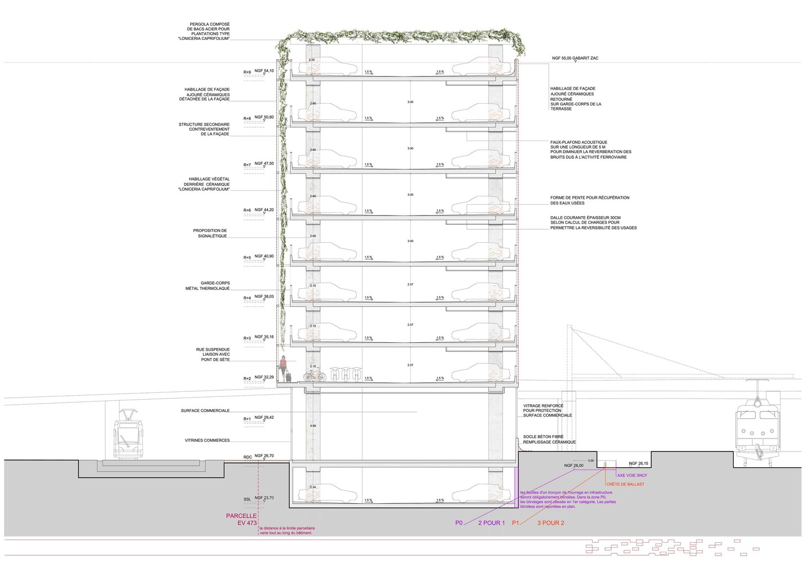Click the VITRINES COMMERCES label

207,440
